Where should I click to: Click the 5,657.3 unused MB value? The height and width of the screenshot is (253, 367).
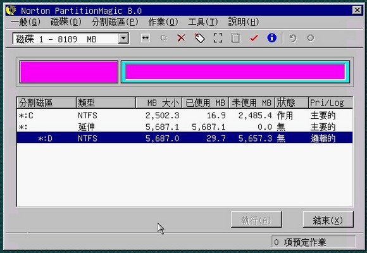click(x=255, y=139)
